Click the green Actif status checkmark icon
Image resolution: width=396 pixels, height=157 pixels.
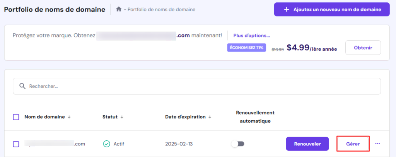[106, 144]
